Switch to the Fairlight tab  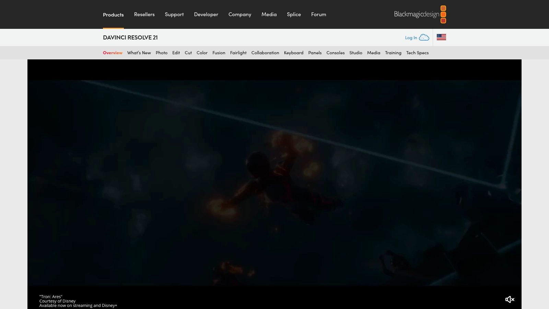coord(238,53)
